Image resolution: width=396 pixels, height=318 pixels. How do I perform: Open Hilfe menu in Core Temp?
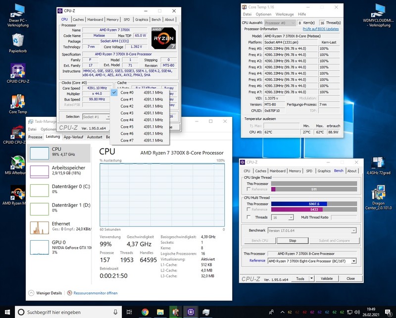302,14
